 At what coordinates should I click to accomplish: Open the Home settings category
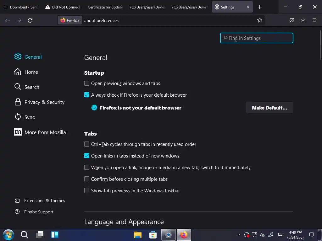pyautogui.click(x=26, y=72)
